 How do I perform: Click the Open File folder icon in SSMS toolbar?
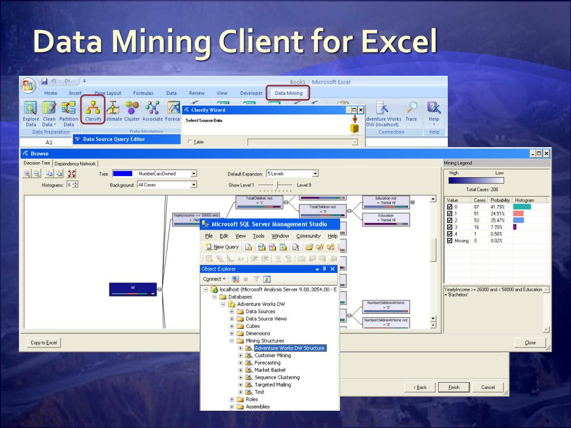click(x=309, y=247)
